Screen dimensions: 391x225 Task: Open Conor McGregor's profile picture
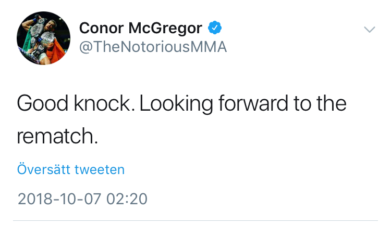43,38
